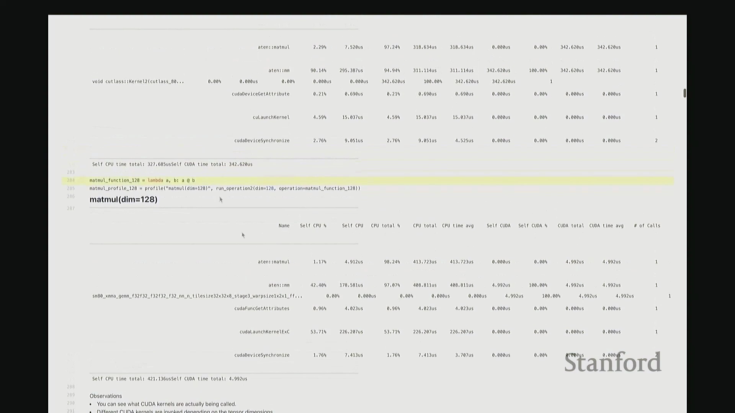The height and width of the screenshot is (413, 735).
Task: Click the matmul(dim=128) heading
Action: [123, 199]
